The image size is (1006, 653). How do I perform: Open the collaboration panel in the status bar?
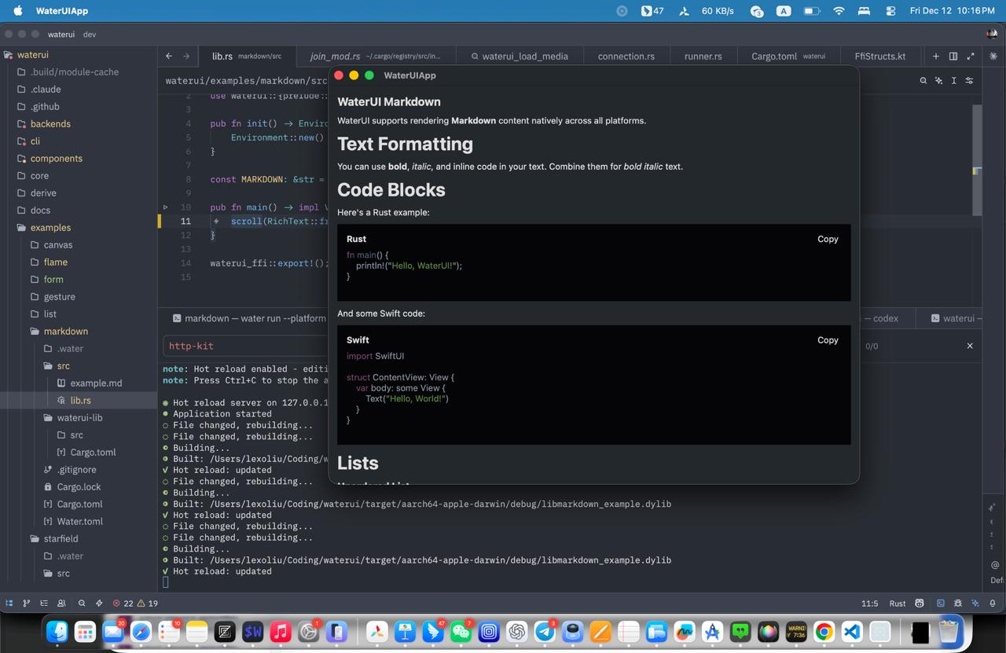[x=61, y=603]
